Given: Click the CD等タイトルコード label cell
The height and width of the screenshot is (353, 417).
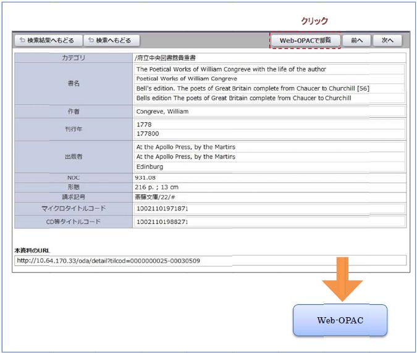Looking at the screenshot, I should pos(74,222).
